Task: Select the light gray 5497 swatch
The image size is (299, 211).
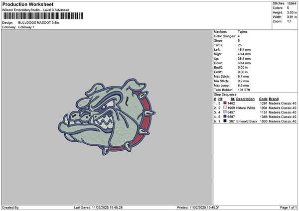Action: point(225,112)
